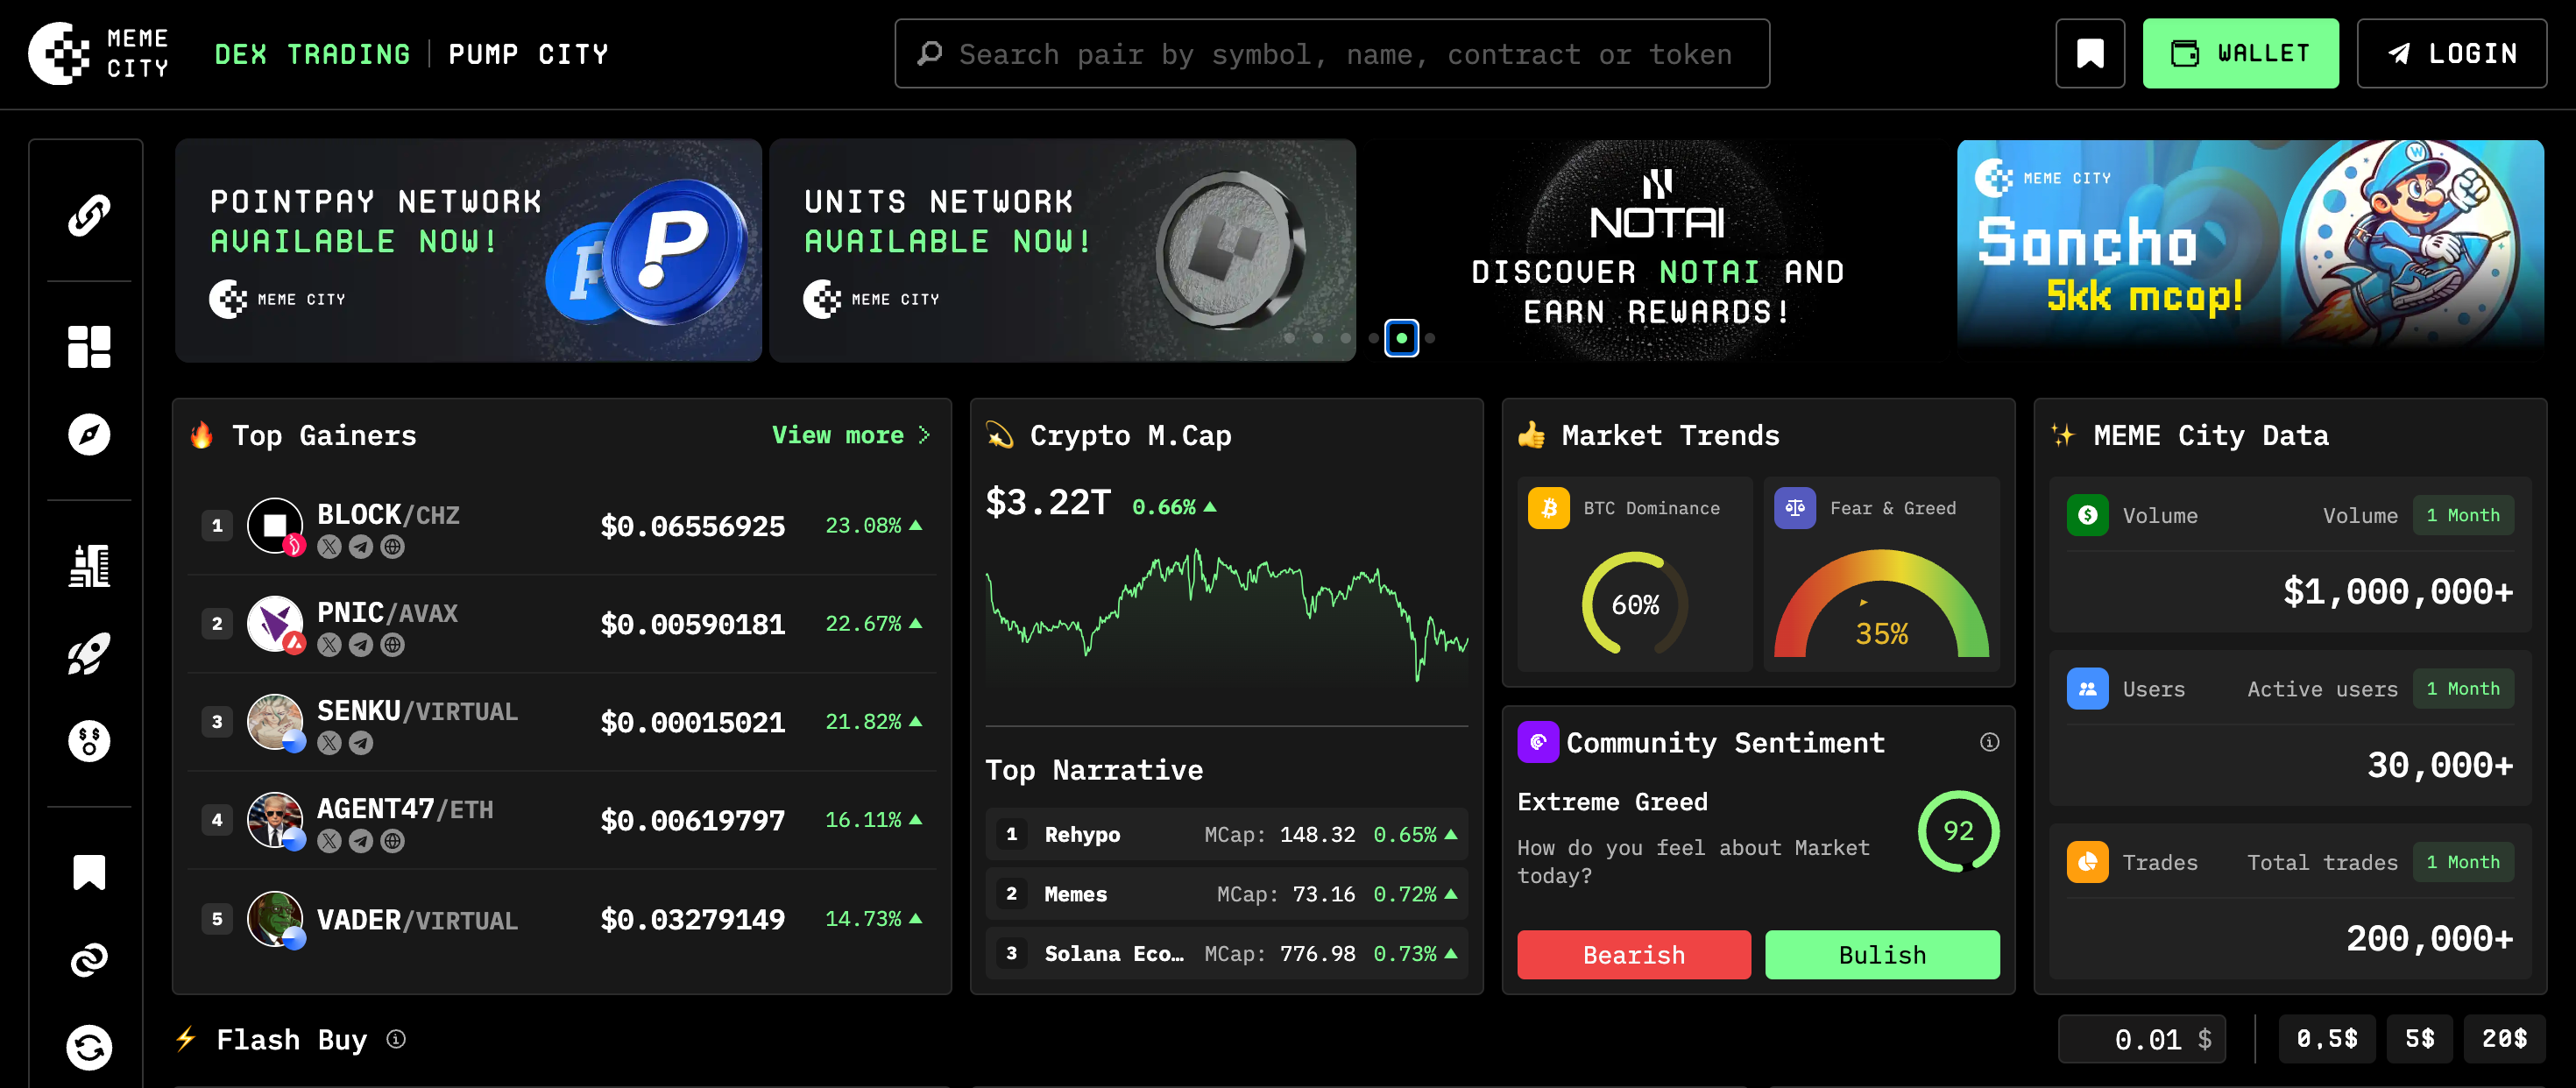Select Memes narrative row
This screenshot has width=2576, height=1088.
[x=1226, y=894]
